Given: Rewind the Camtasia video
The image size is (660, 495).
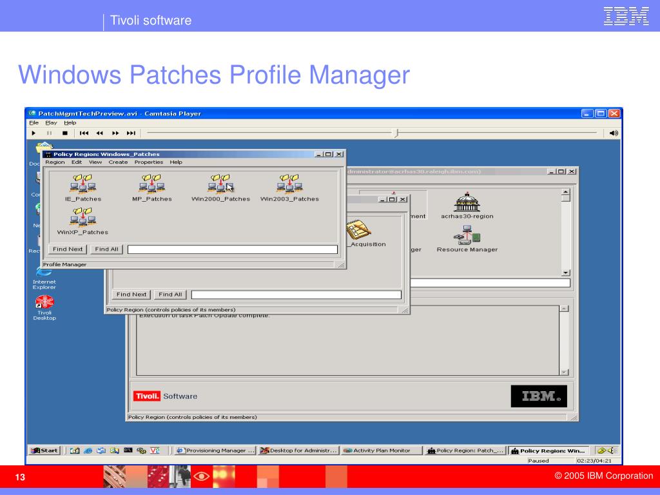Looking at the screenshot, I should (x=100, y=133).
